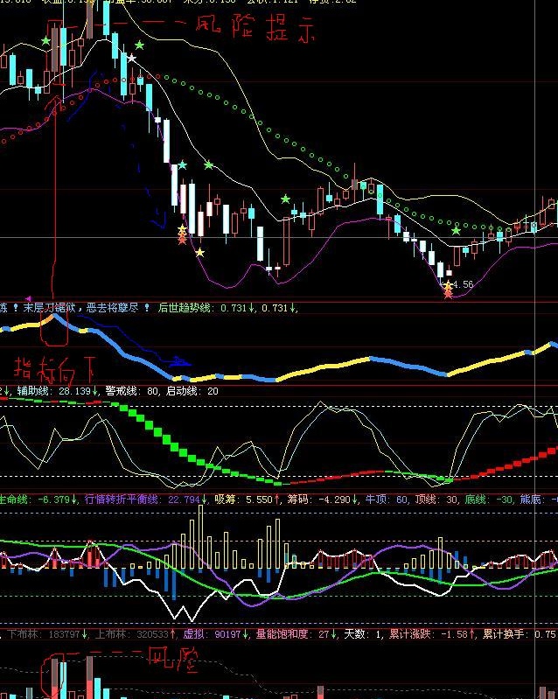
Task: Click the 4.56 low price label
Action: pos(463,284)
